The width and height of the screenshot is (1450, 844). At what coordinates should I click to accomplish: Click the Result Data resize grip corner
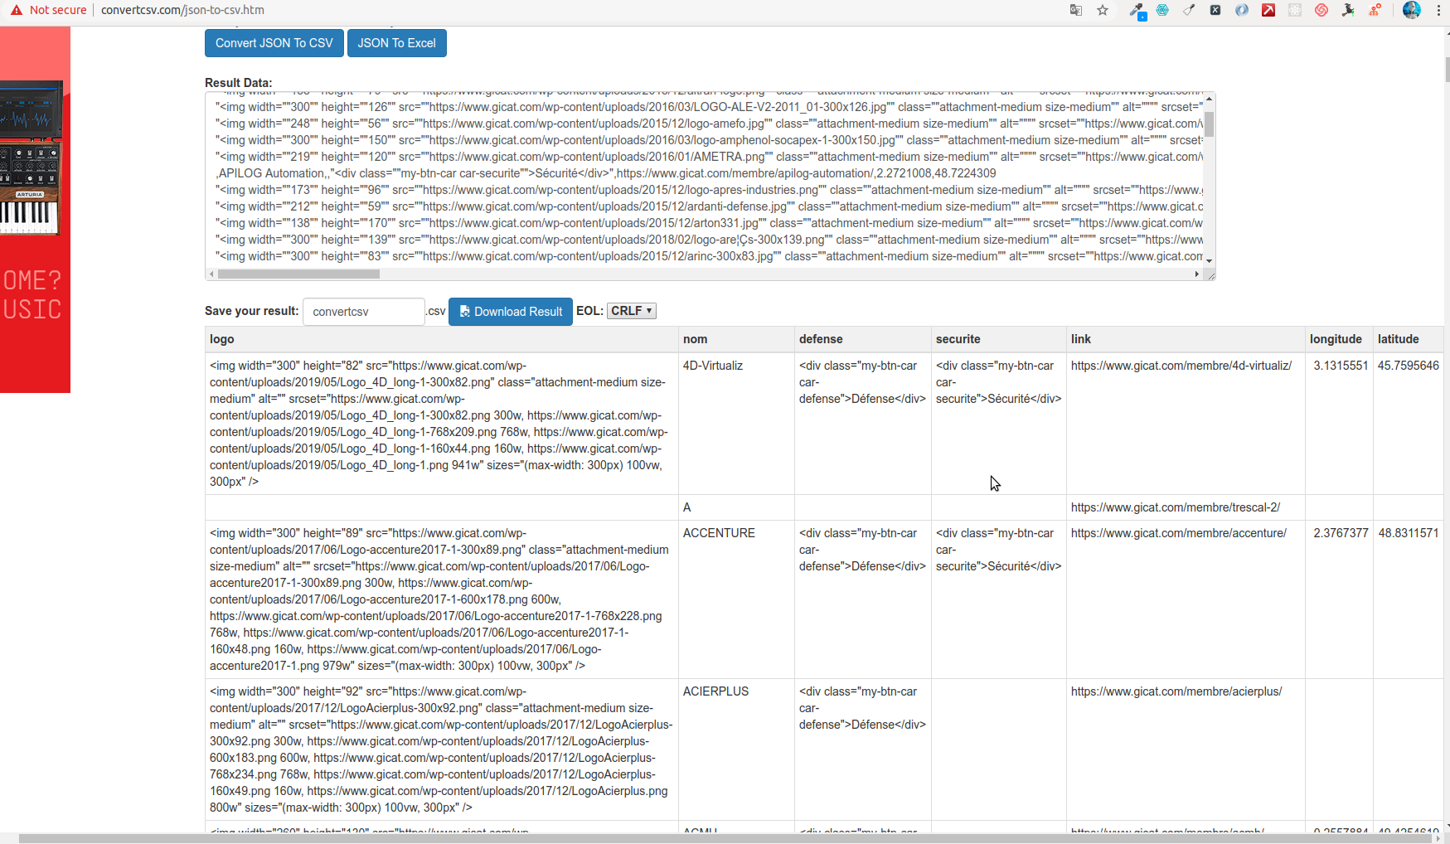[1210, 275]
